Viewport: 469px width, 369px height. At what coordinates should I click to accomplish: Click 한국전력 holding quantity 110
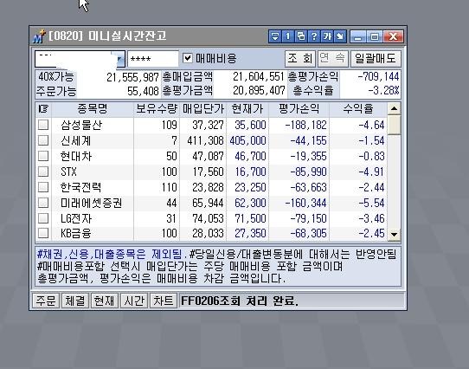pyautogui.click(x=169, y=187)
